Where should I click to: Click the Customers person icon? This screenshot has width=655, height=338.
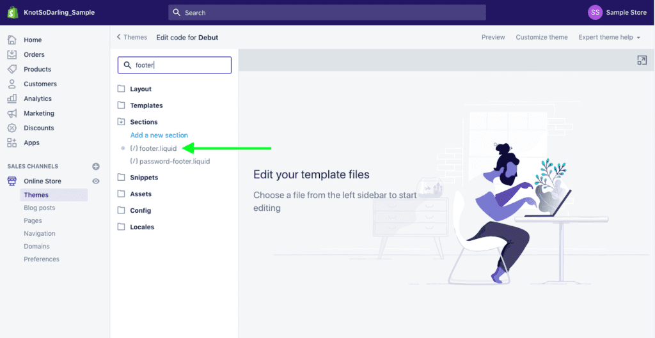point(12,84)
